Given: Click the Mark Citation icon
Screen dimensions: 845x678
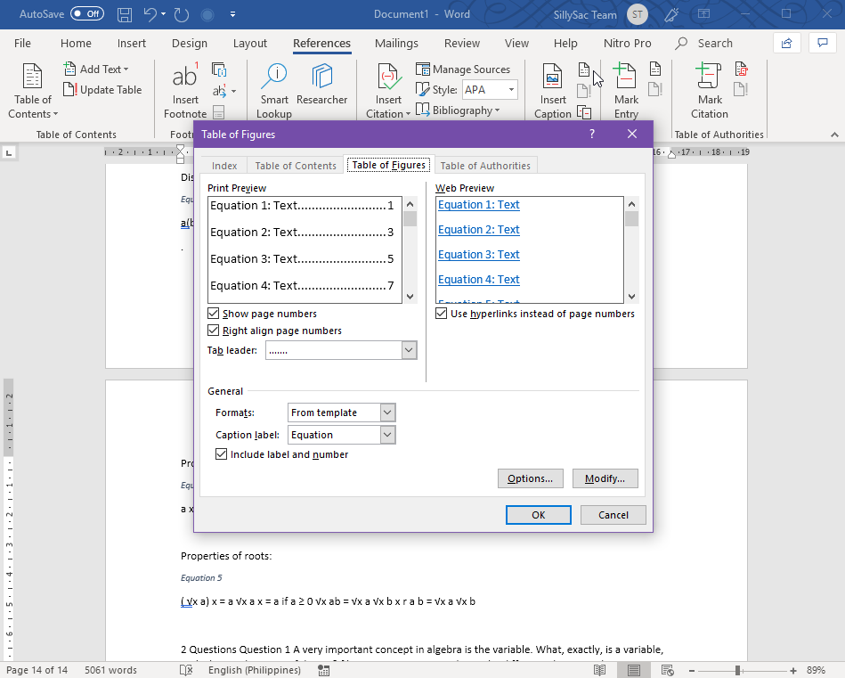Looking at the screenshot, I should click(710, 78).
